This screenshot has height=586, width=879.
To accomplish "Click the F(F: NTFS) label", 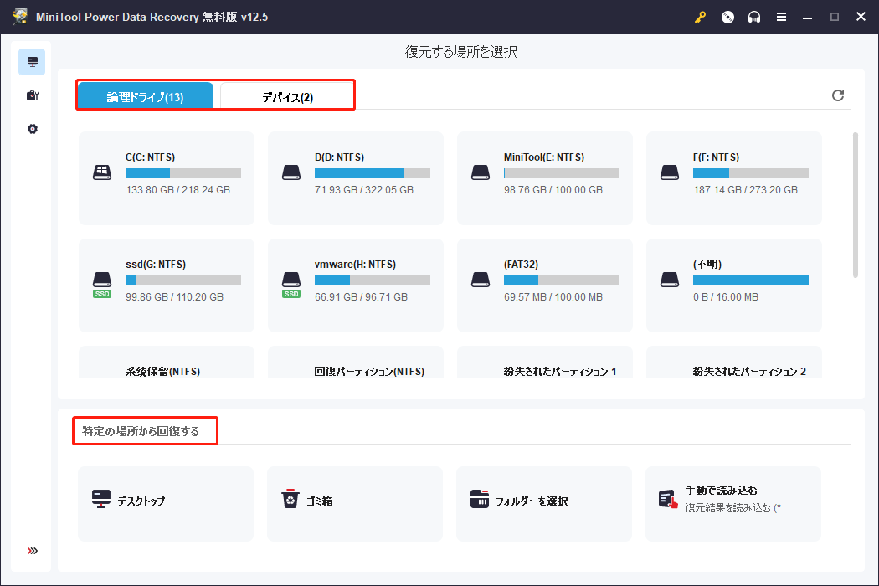I will 716,157.
